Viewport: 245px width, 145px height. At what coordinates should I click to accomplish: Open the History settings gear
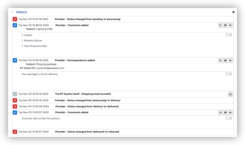(x=233, y=12)
